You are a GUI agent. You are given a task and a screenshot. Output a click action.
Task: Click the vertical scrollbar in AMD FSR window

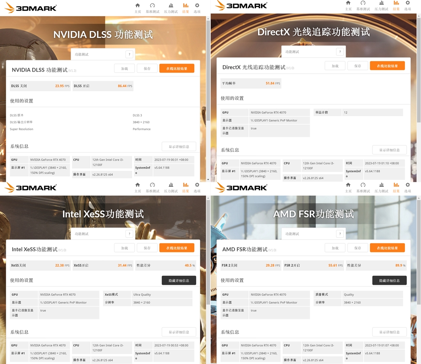click(419, 252)
